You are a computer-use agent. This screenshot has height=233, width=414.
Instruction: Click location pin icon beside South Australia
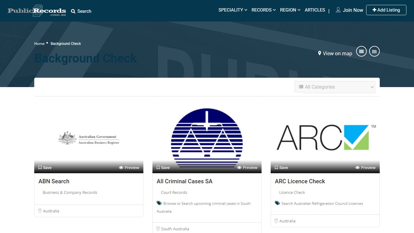pyautogui.click(x=158, y=229)
